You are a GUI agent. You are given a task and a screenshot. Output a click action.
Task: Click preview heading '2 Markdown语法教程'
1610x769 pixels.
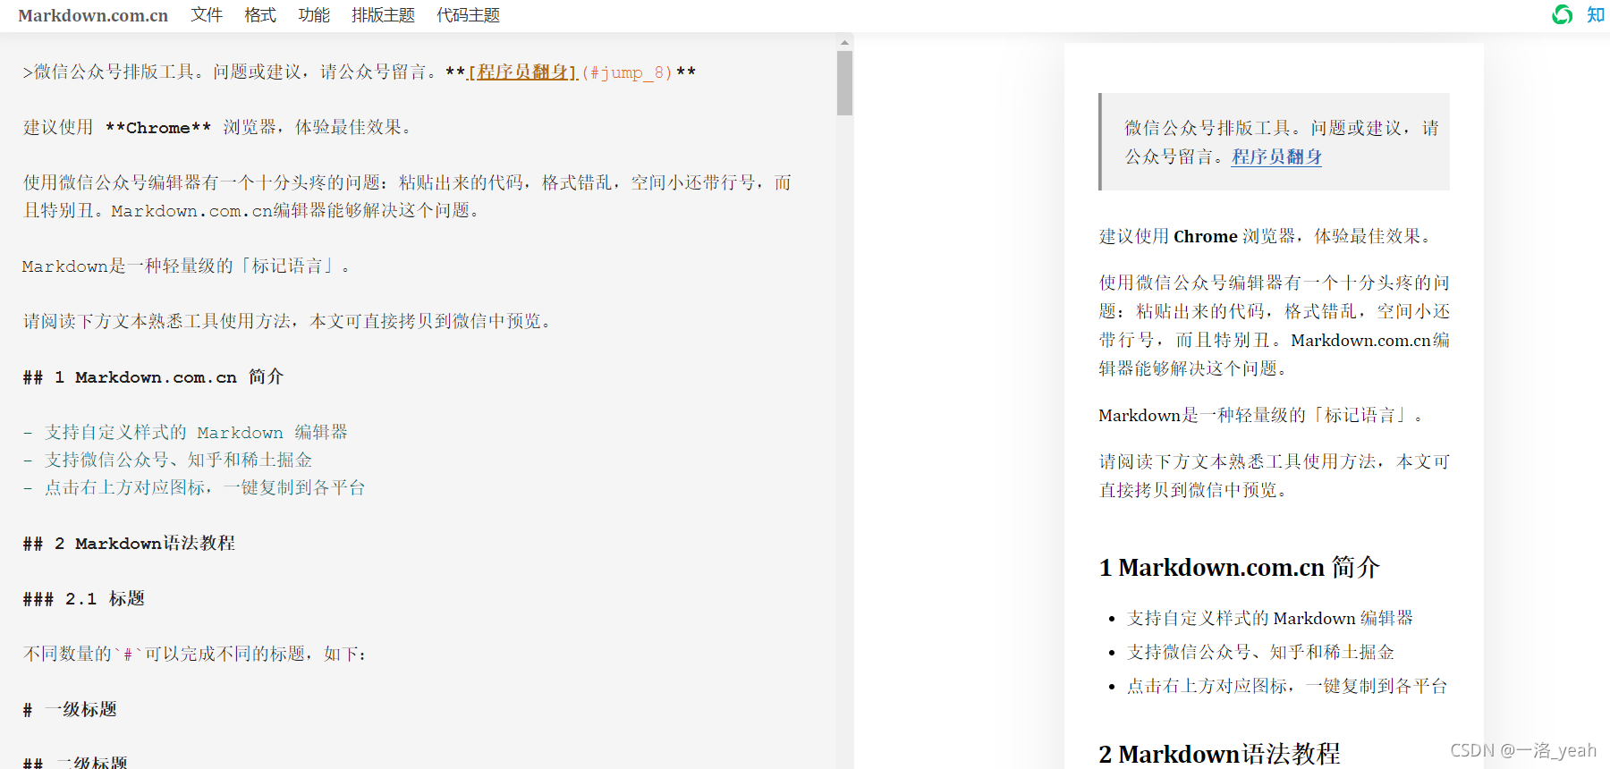pos(1219,754)
